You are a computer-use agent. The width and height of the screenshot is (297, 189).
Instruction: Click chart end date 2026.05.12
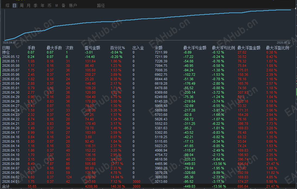point(283,43)
